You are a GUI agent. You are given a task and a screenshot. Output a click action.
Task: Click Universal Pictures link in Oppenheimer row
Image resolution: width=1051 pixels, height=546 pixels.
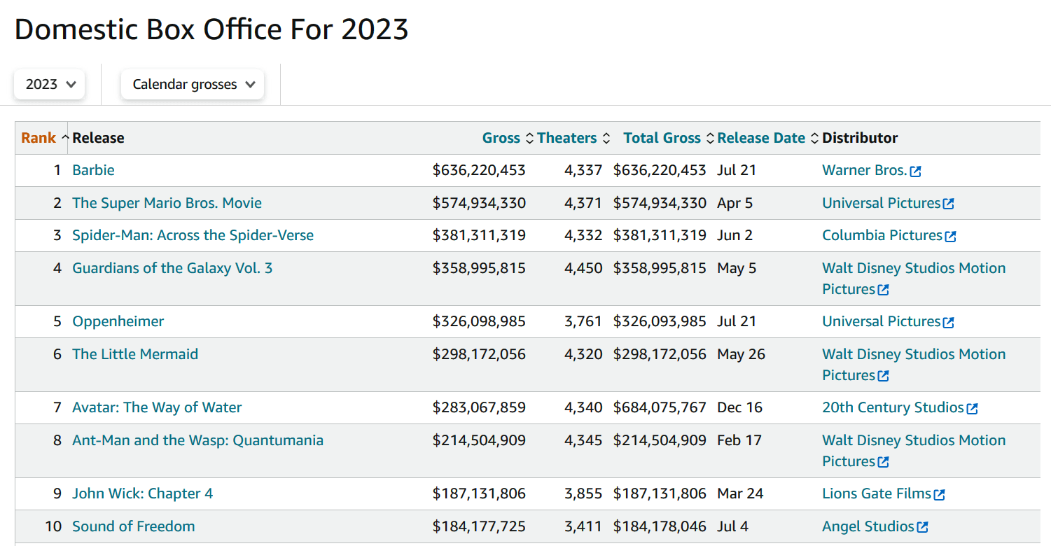pyautogui.click(x=881, y=321)
